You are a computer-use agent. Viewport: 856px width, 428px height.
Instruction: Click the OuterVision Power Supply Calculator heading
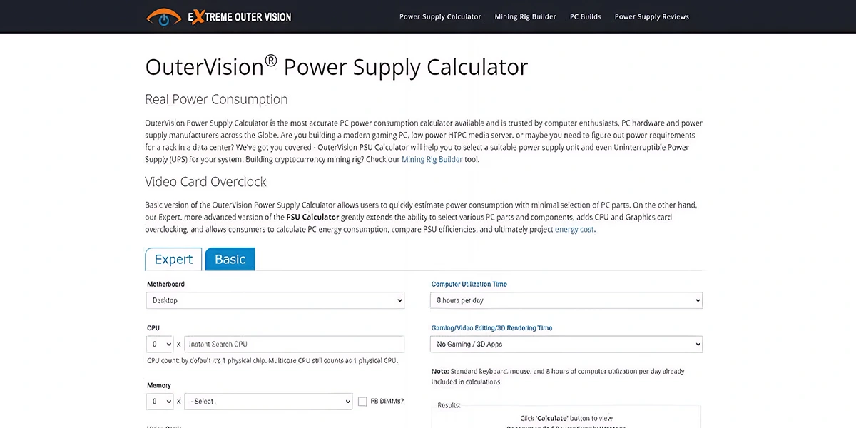click(x=336, y=66)
